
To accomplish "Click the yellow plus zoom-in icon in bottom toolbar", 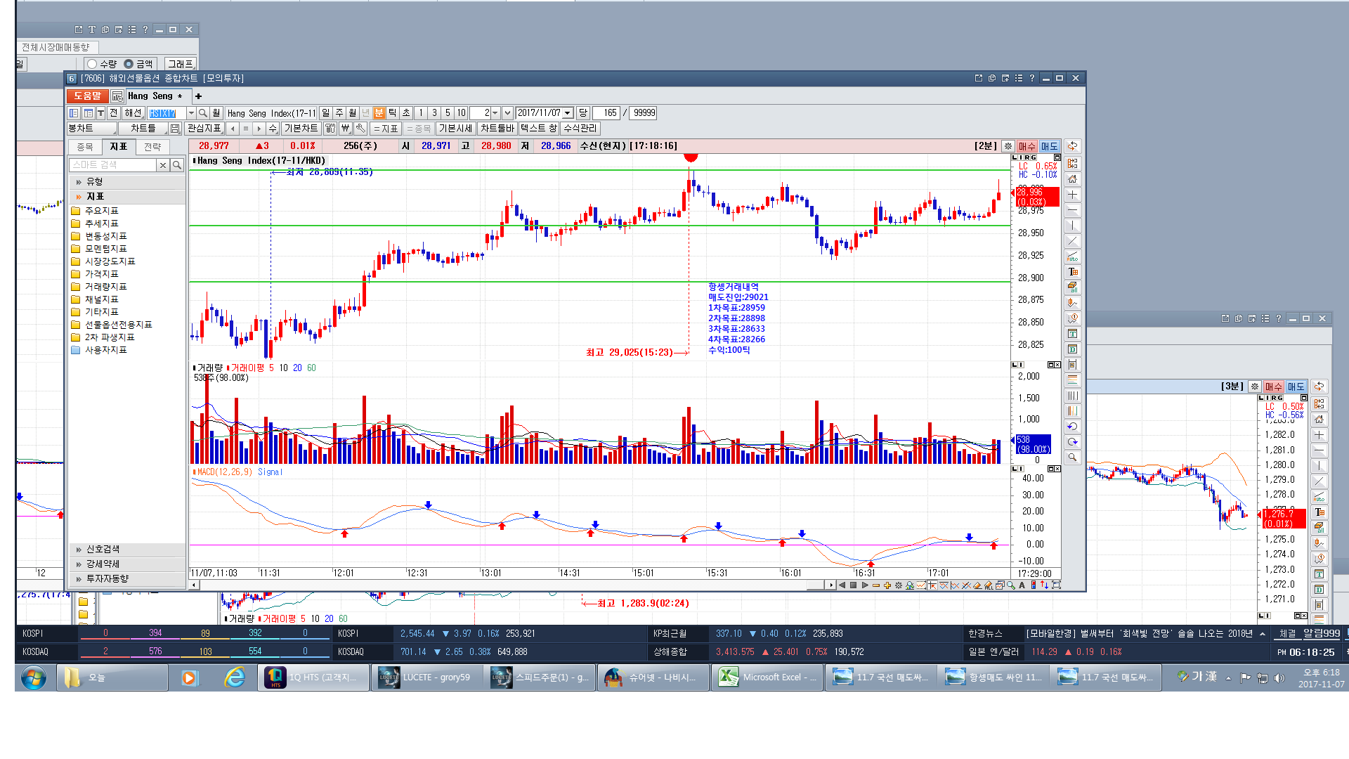I will pyautogui.click(x=887, y=585).
